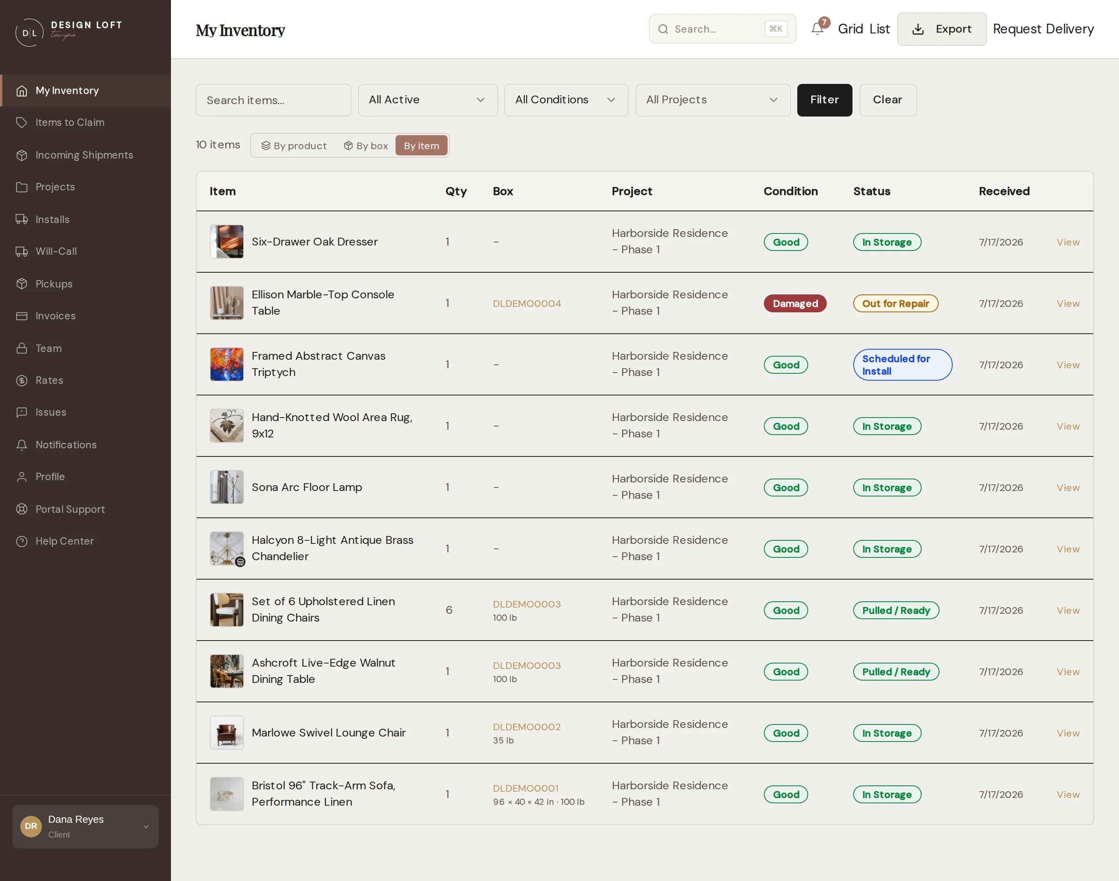Select the By item grouping
This screenshot has height=881, width=1119.
click(x=422, y=145)
